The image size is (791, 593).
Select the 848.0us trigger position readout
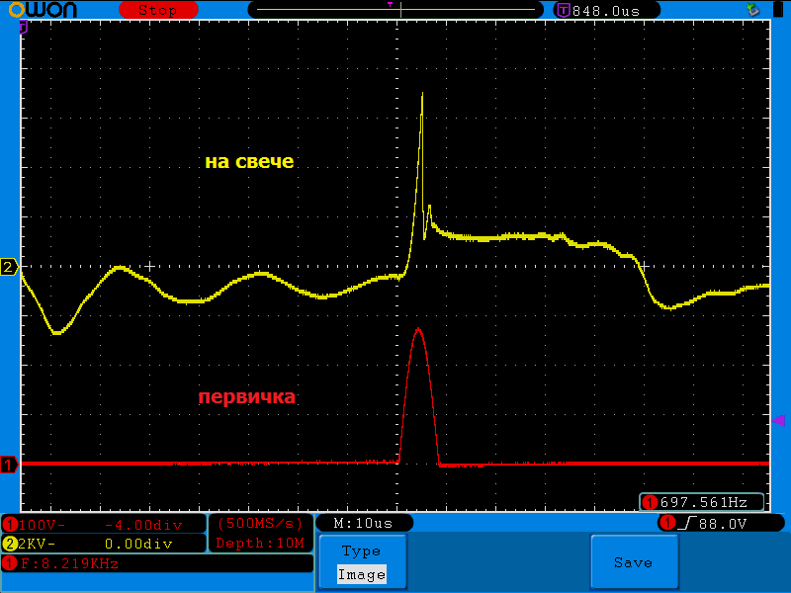point(606,11)
